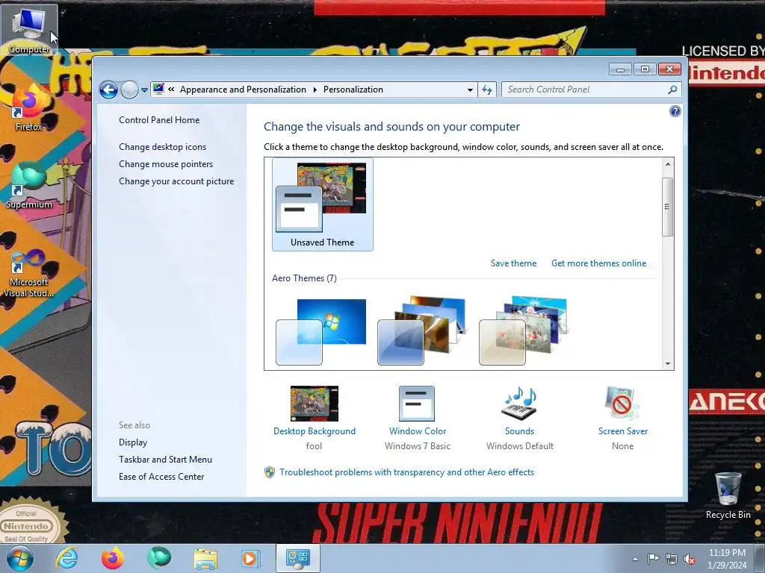Open help with the question mark icon

[675, 111]
